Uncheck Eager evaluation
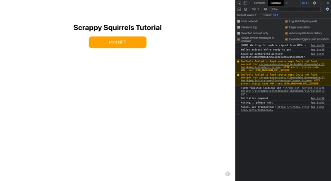This screenshot has width=331, height=181. [x=286, y=27]
